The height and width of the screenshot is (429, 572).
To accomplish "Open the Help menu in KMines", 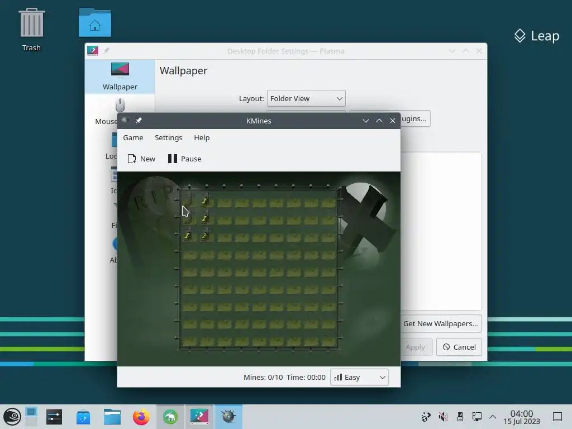I will pos(202,137).
